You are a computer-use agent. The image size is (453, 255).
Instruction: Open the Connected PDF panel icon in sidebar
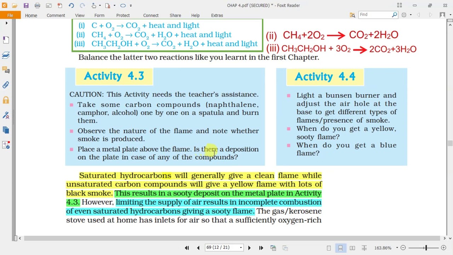click(6, 145)
